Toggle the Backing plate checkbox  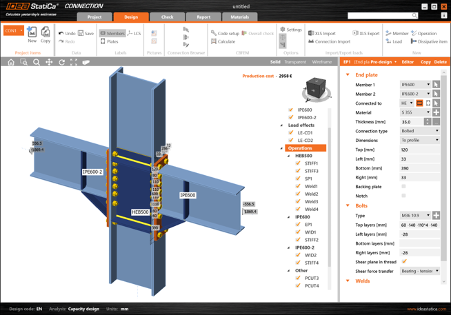click(x=403, y=187)
